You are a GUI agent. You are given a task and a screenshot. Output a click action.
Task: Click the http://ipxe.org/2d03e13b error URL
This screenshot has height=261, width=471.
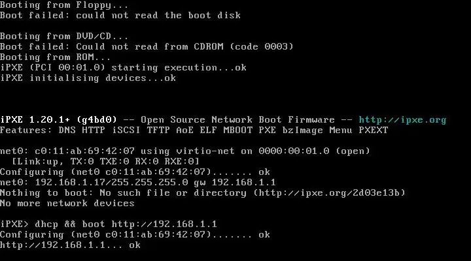(x=329, y=192)
